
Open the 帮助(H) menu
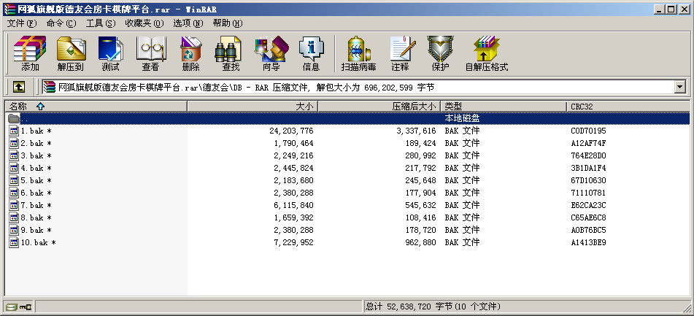click(x=228, y=23)
